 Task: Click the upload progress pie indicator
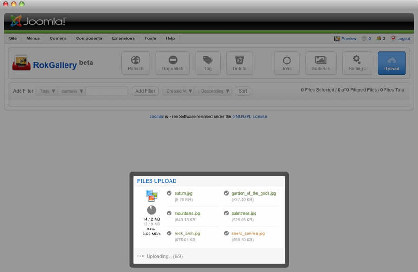(x=151, y=210)
